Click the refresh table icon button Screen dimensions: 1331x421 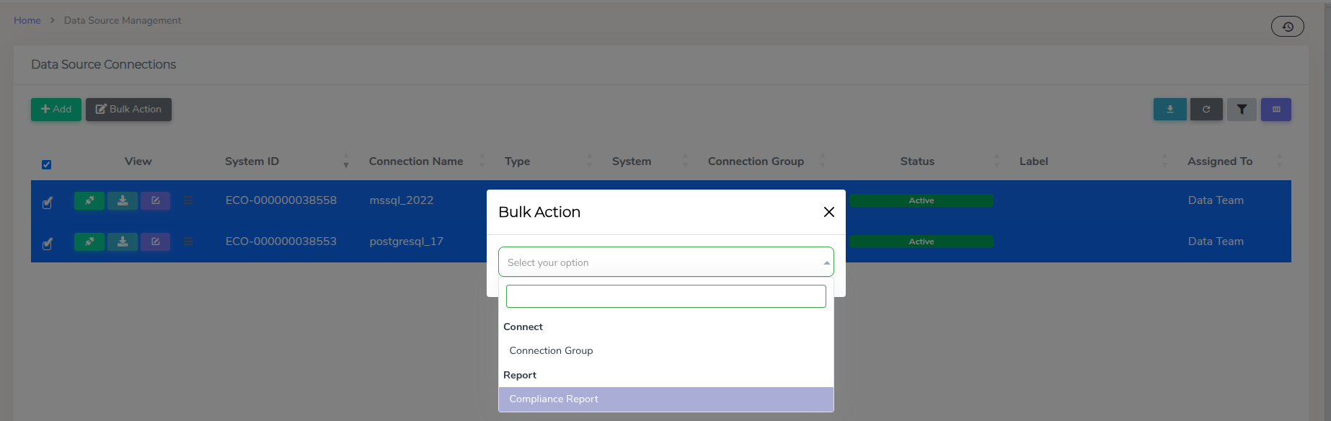pos(1206,110)
